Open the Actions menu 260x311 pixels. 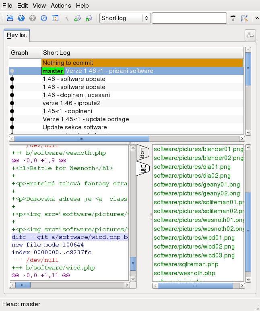[61, 6]
